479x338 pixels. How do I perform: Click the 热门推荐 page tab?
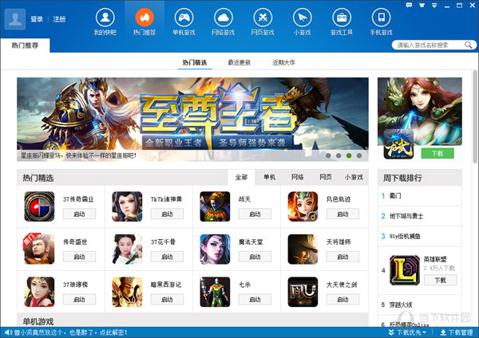(x=25, y=45)
